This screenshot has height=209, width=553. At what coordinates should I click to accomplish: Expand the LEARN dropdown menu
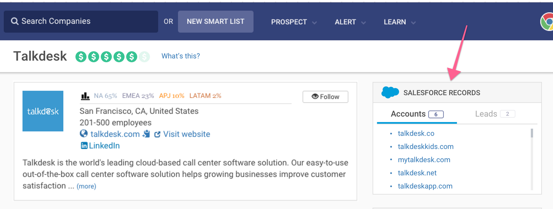(x=400, y=22)
